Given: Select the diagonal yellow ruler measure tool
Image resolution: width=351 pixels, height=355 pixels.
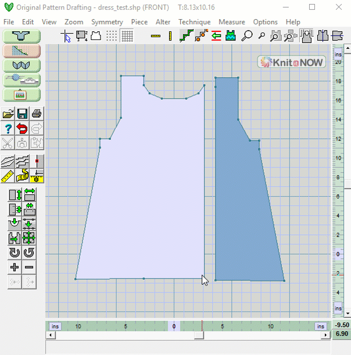Looking at the screenshot, I should click(8, 176).
